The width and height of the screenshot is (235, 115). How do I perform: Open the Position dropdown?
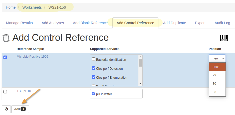tap(217, 58)
